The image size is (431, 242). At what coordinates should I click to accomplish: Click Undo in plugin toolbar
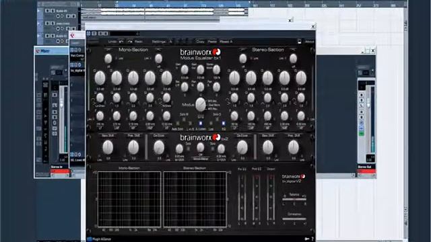click(x=112, y=42)
